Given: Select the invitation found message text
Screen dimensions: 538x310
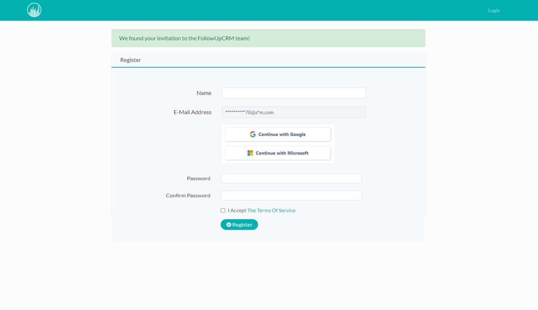Looking at the screenshot, I should [x=184, y=38].
